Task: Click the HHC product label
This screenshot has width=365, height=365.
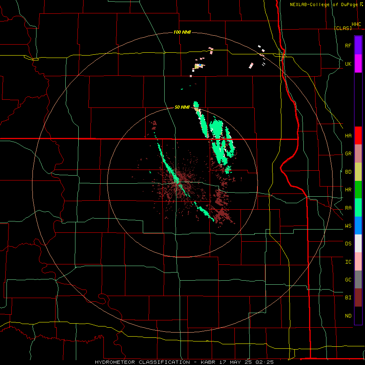Action: [x=356, y=24]
